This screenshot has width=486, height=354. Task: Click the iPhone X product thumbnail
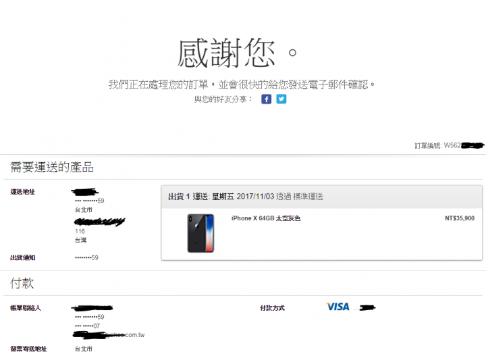pyautogui.click(x=200, y=233)
